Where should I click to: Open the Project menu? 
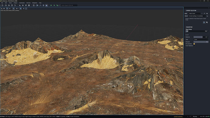point(16,3)
